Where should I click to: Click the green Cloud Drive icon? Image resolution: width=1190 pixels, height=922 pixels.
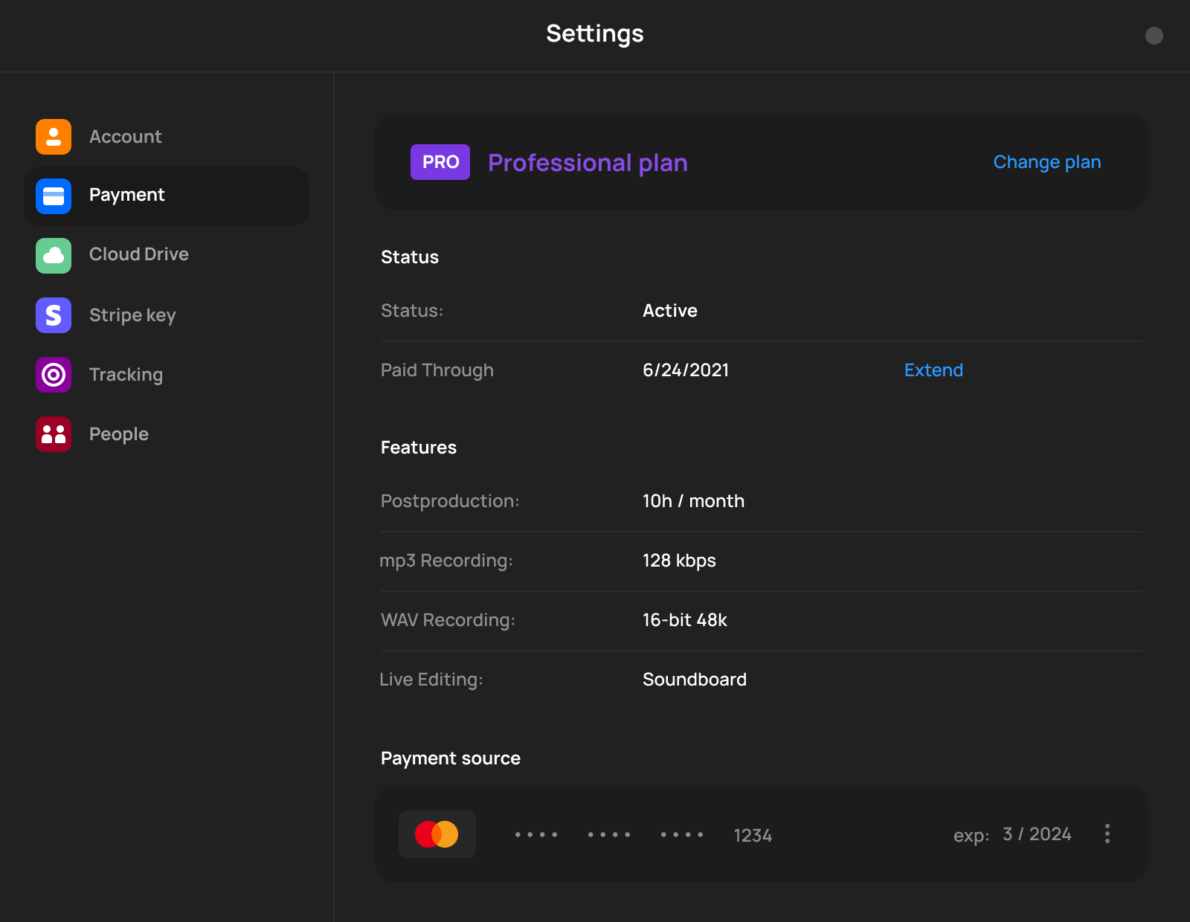click(x=54, y=256)
